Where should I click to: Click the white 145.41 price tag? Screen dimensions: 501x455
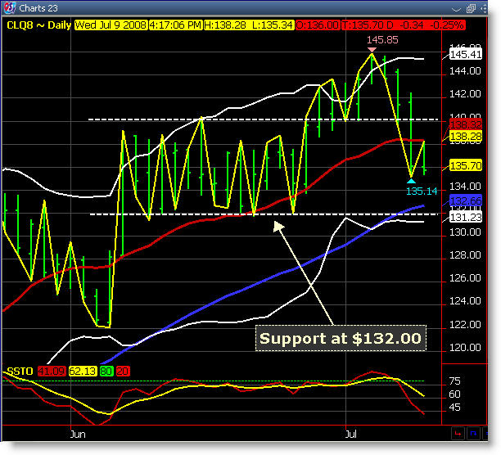(x=466, y=55)
